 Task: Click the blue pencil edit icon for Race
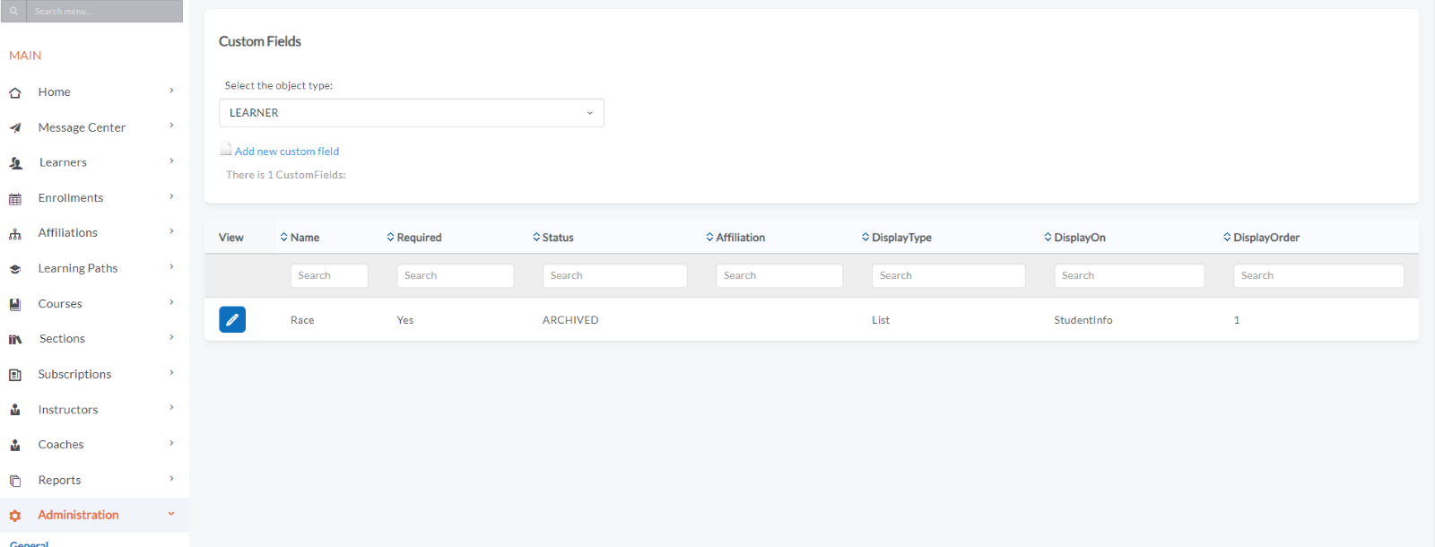tap(231, 319)
